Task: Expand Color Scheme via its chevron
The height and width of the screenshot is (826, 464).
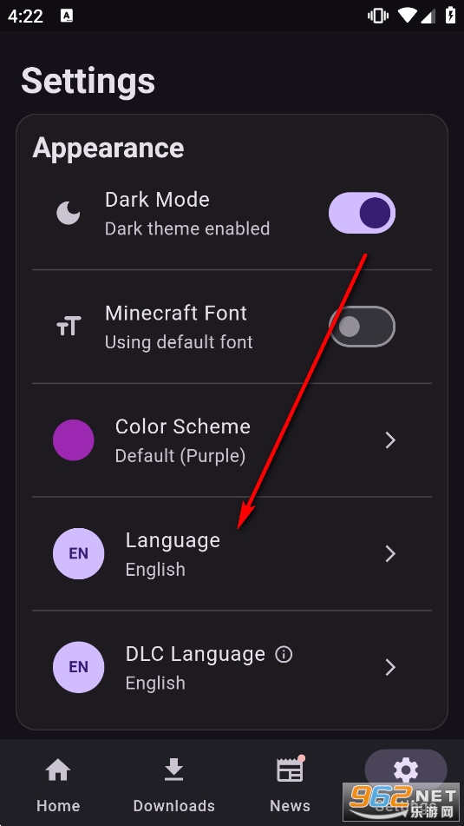Action: coord(390,440)
